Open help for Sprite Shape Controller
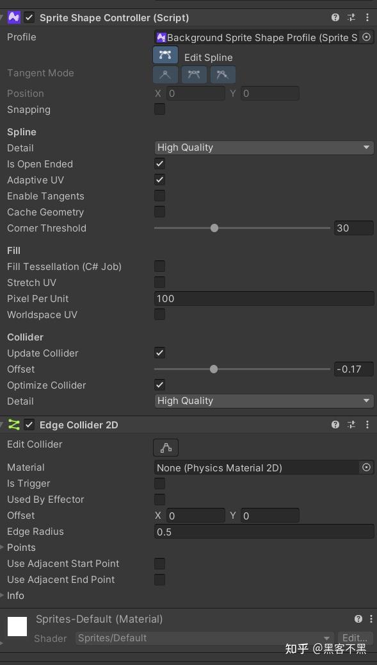Image resolution: width=377 pixels, height=665 pixels. coord(334,17)
